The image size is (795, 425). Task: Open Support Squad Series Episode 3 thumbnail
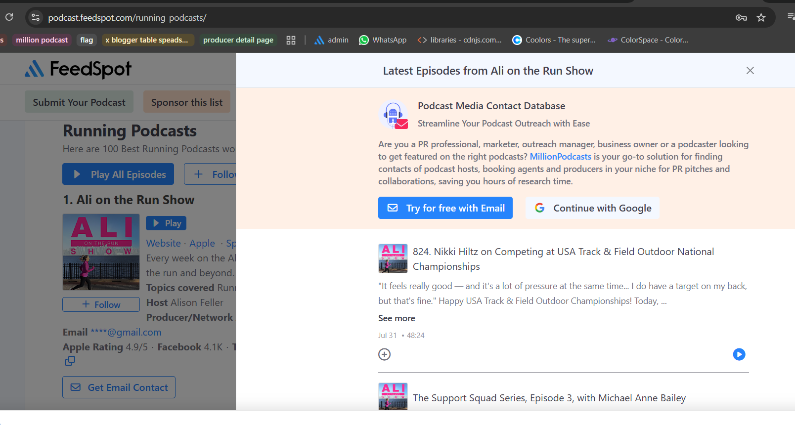click(393, 396)
